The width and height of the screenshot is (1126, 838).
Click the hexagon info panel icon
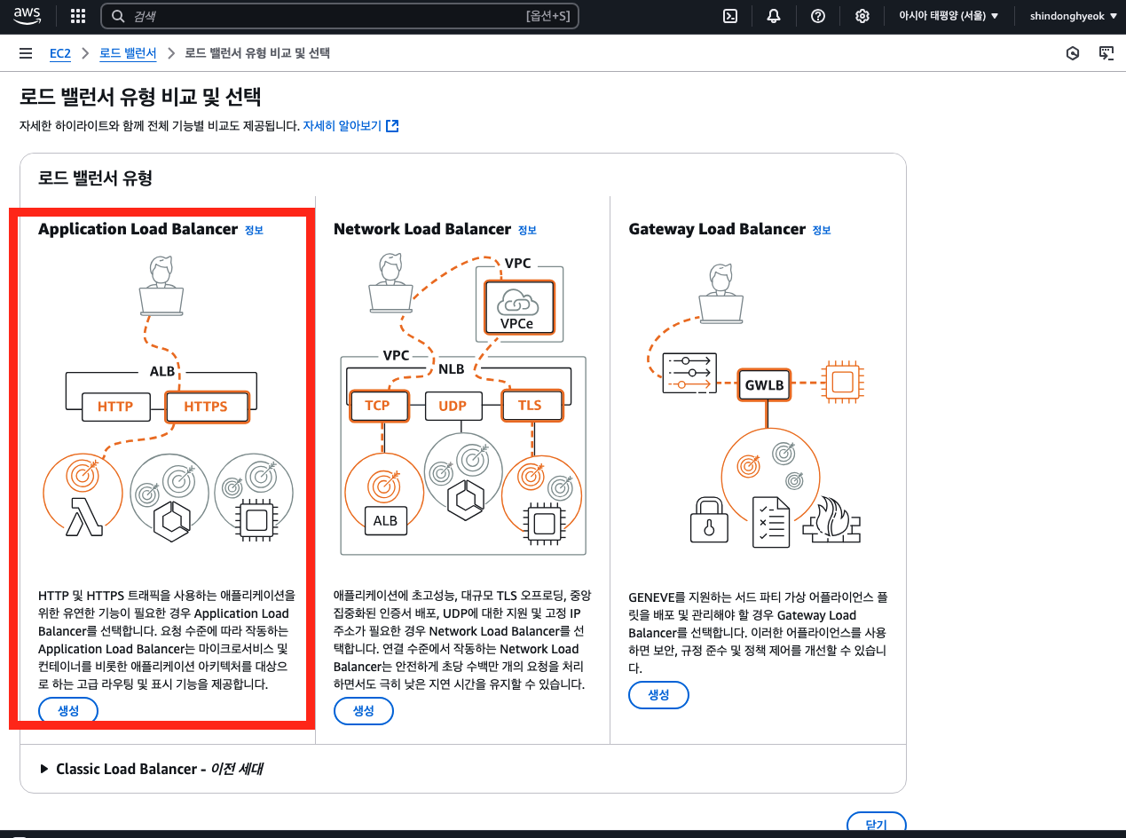(1073, 53)
